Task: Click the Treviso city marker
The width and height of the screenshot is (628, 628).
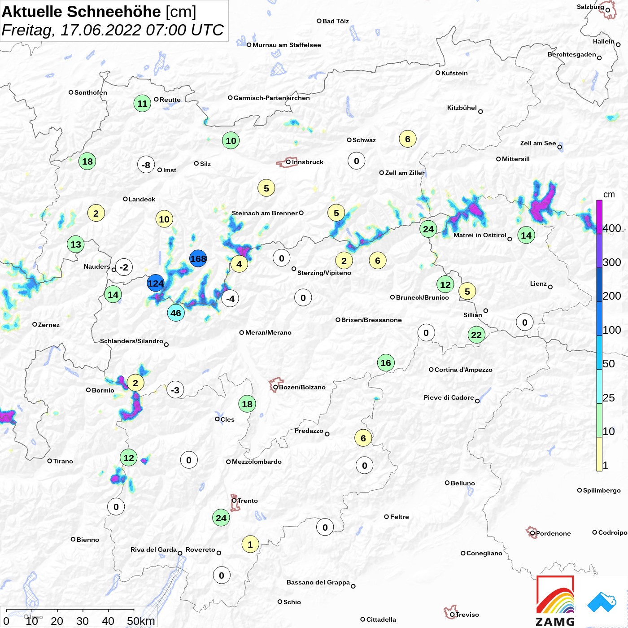Action: coord(452,615)
